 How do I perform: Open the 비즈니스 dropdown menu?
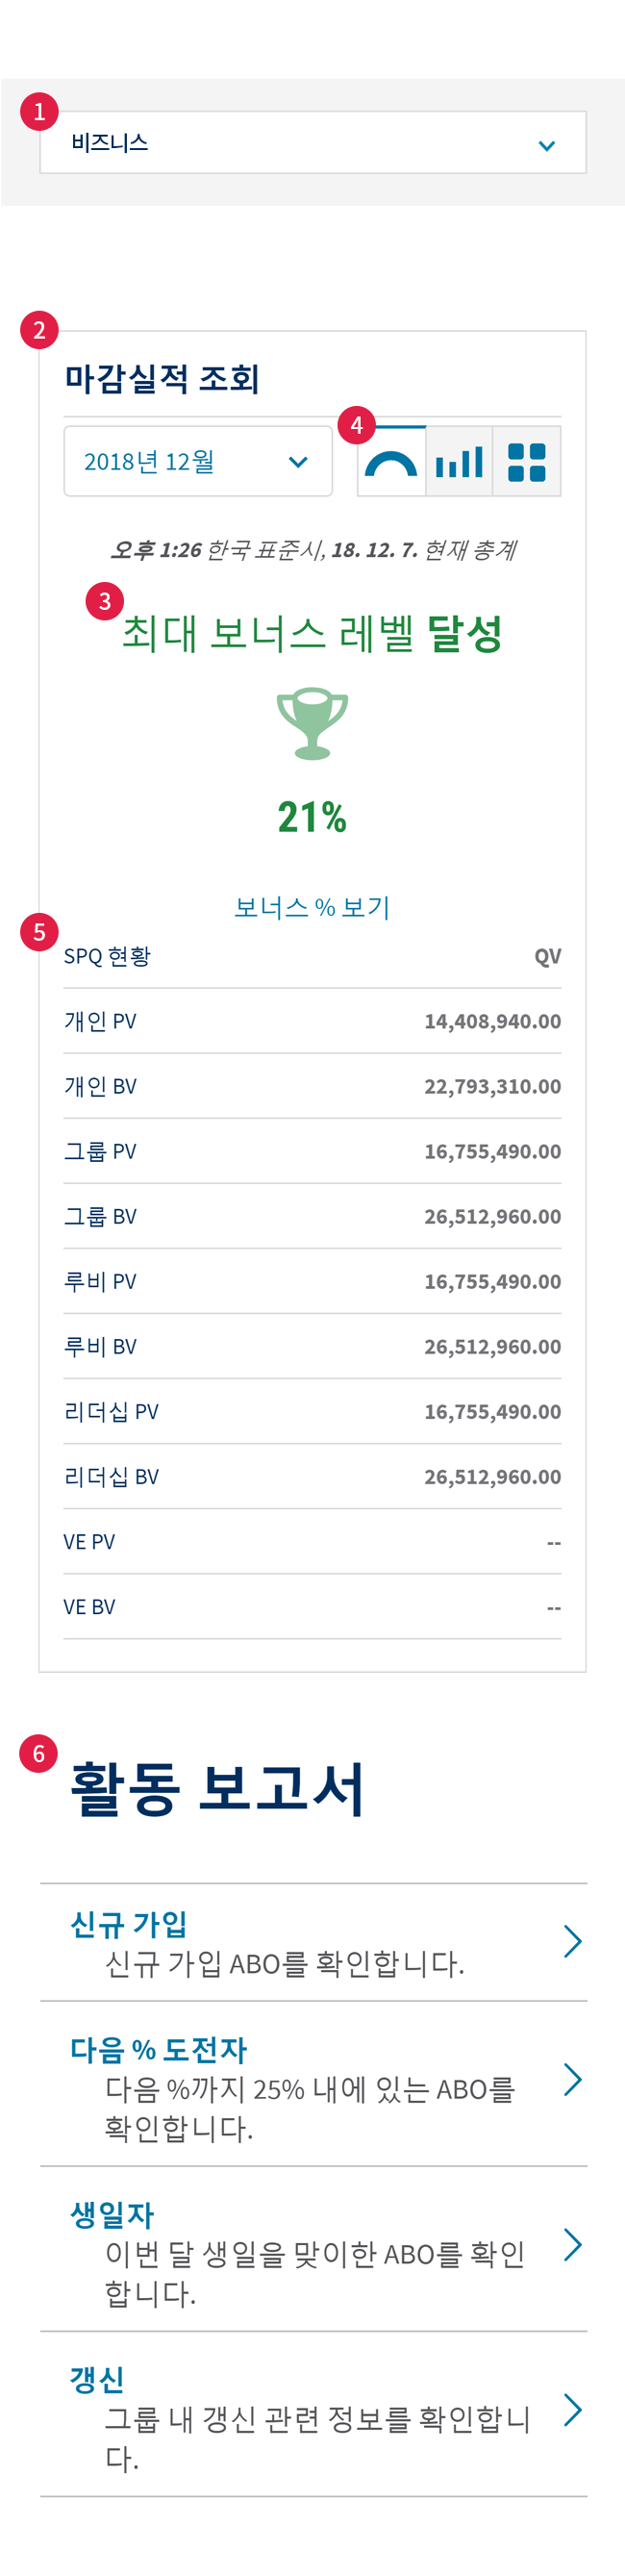pos(313,143)
